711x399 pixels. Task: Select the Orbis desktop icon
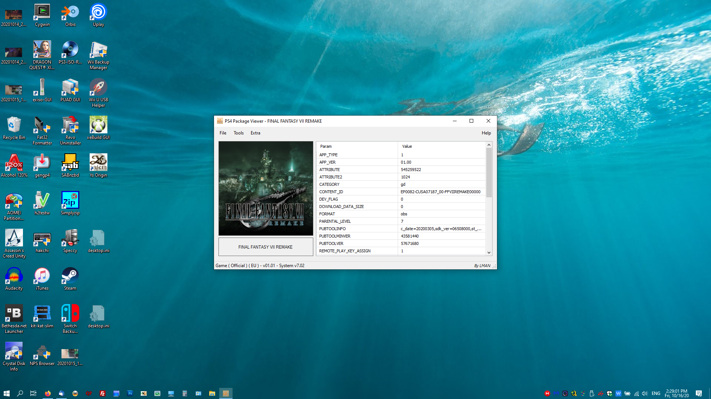[x=70, y=16]
